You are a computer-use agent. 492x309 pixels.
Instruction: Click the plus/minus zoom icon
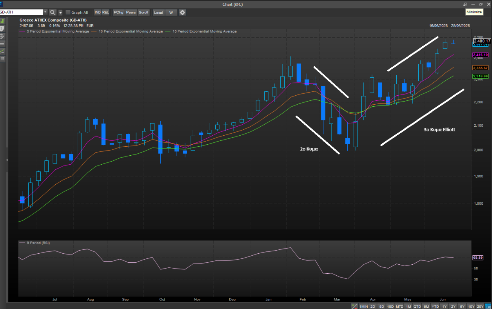pos(354,306)
